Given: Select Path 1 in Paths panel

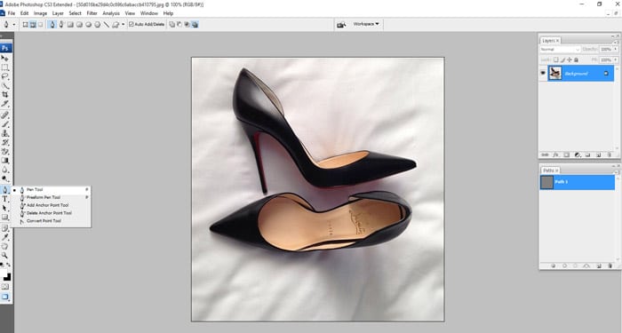Looking at the screenshot, I should [578, 182].
